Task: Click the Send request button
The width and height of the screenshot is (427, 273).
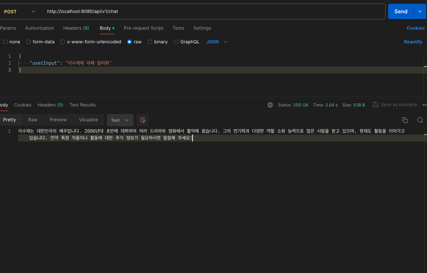Action: pyautogui.click(x=401, y=11)
